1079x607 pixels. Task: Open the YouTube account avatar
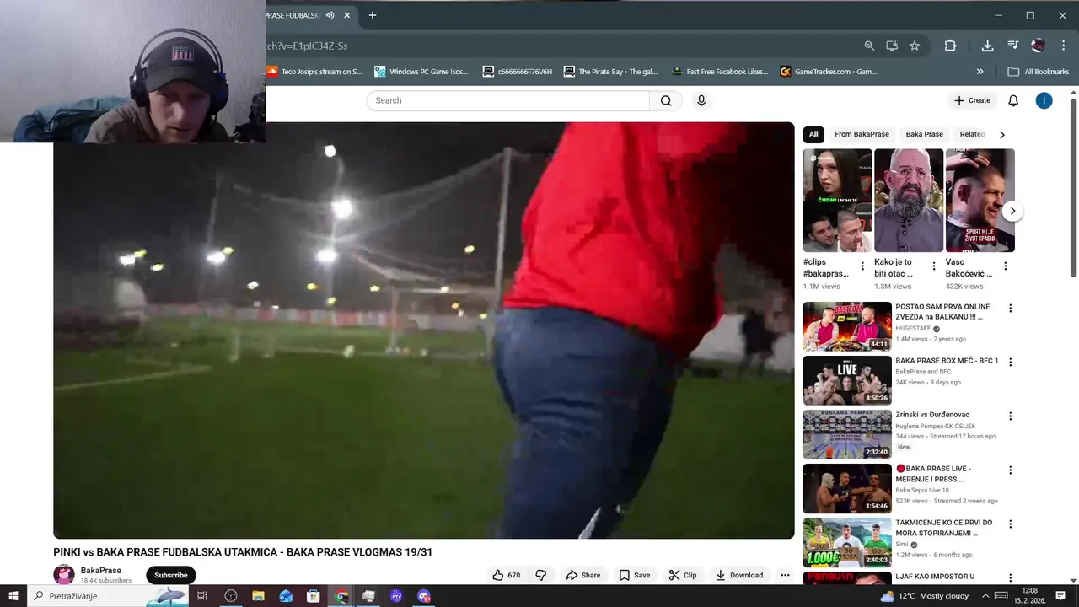[x=1044, y=100]
